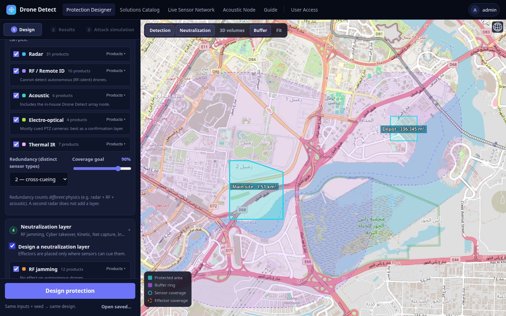The height and width of the screenshot is (316, 506).
Task: Open the User Access page
Action: click(x=304, y=10)
